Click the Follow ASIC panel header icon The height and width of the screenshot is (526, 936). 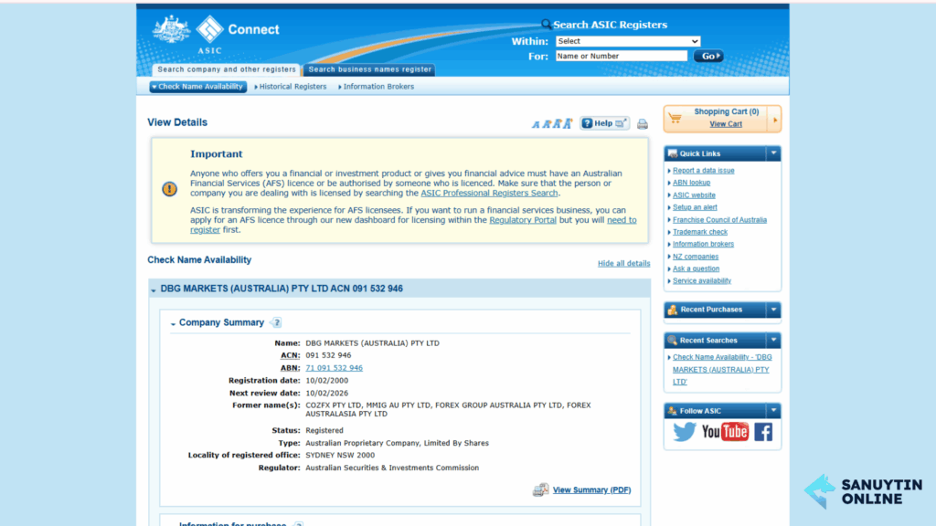pos(673,410)
